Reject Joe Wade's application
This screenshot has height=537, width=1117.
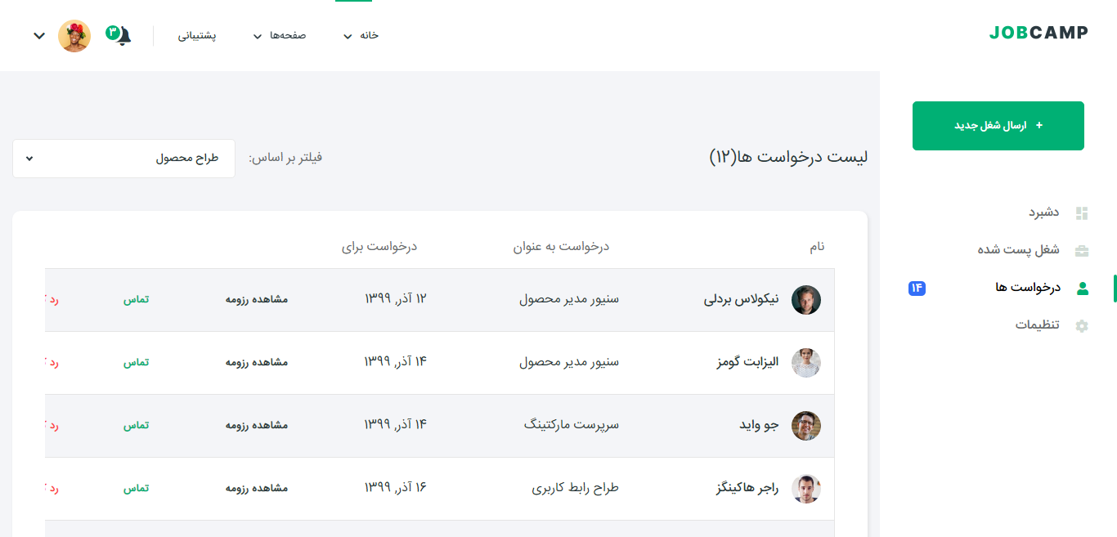[52, 426]
